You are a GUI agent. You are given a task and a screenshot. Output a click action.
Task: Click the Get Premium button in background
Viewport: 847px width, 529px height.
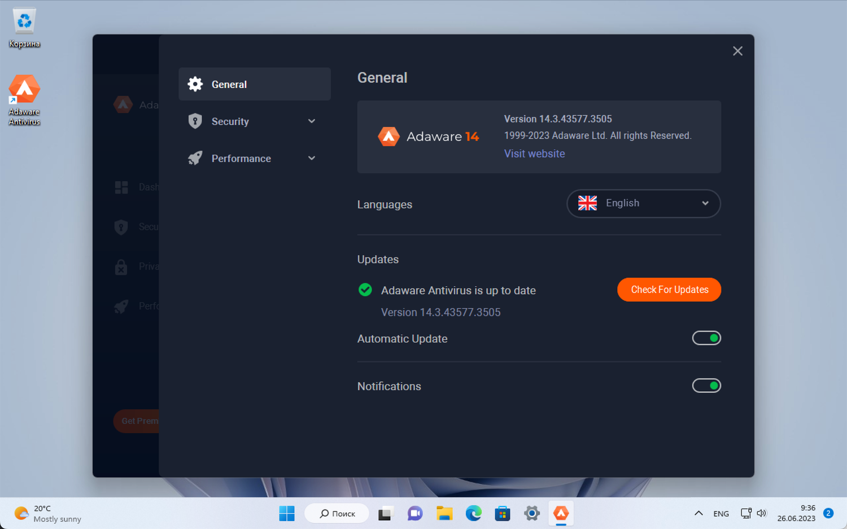pos(137,421)
